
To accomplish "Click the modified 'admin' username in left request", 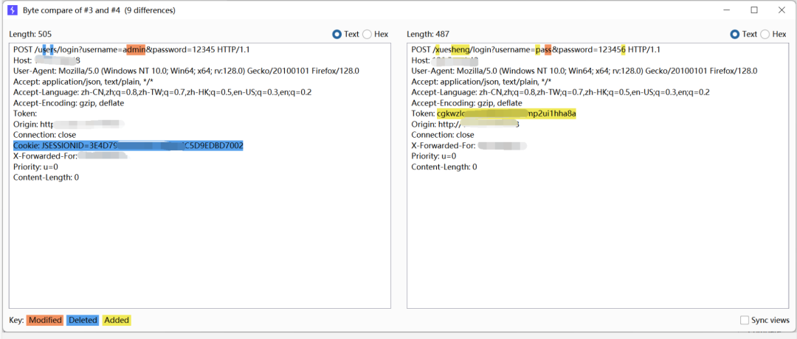I will (x=136, y=49).
